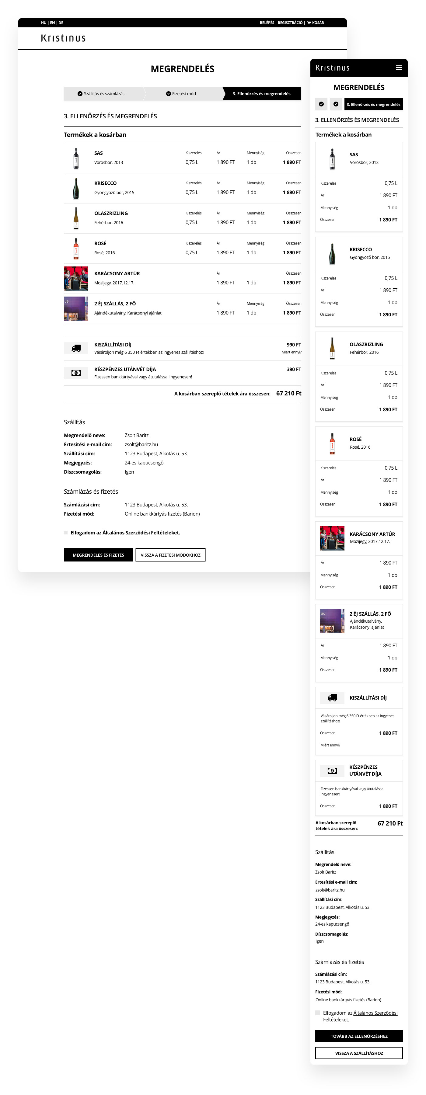This screenshot has width=426, height=1095.
Task: Open the Belépés login link
Action: [x=267, y=23]
